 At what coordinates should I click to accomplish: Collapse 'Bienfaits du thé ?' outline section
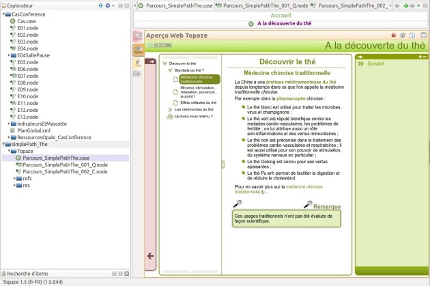pyautogui.click(x=170, y=70)
